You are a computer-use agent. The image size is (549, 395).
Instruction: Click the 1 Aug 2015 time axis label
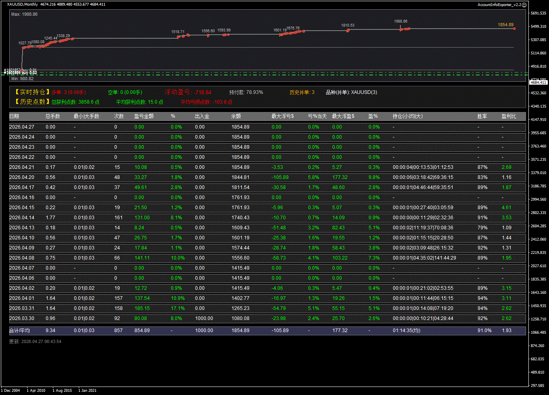click(62, 391)
